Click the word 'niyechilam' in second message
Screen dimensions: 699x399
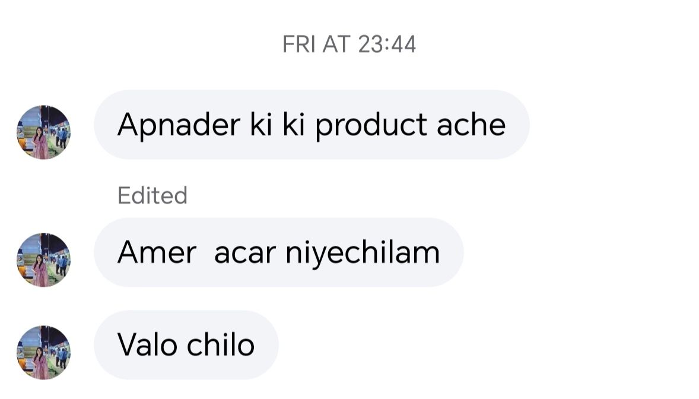coord(363,253)
